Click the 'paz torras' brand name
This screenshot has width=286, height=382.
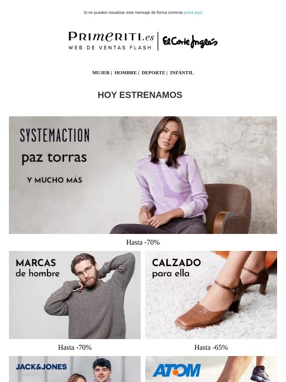pyautogui.click(x=54, y=157)
